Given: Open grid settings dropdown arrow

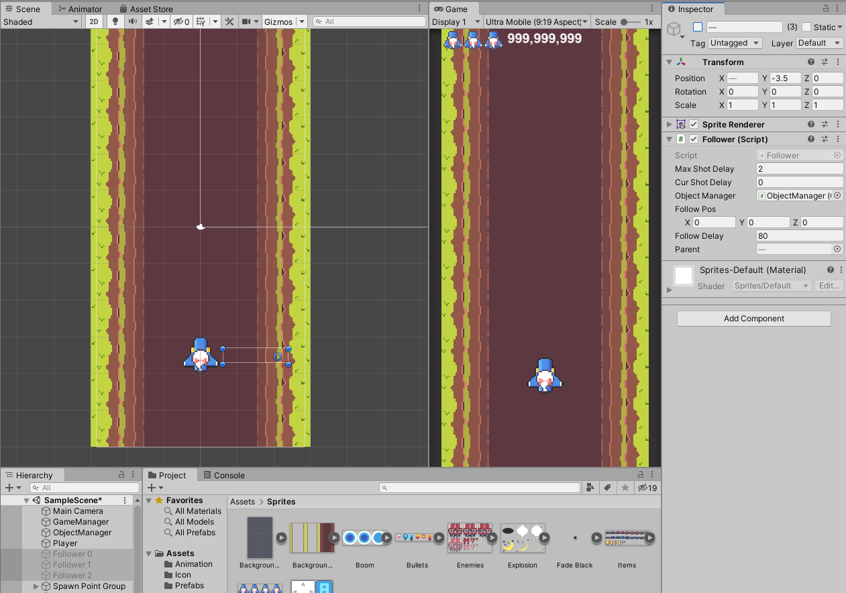Looking at the screenshot, I should pos(215,21).
